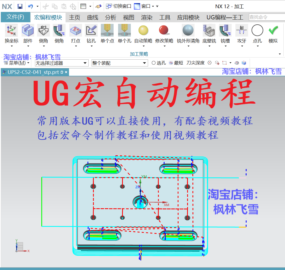Switch to the 曲线 curve tab
Image resolution: width=285 pixels, height=270 pixels.
point(93,17)
